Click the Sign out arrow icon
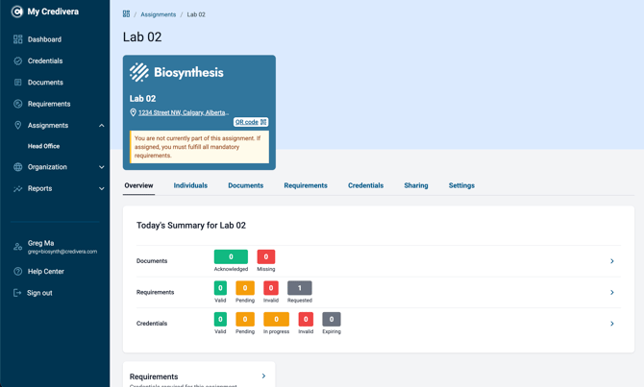 (17, 293)
